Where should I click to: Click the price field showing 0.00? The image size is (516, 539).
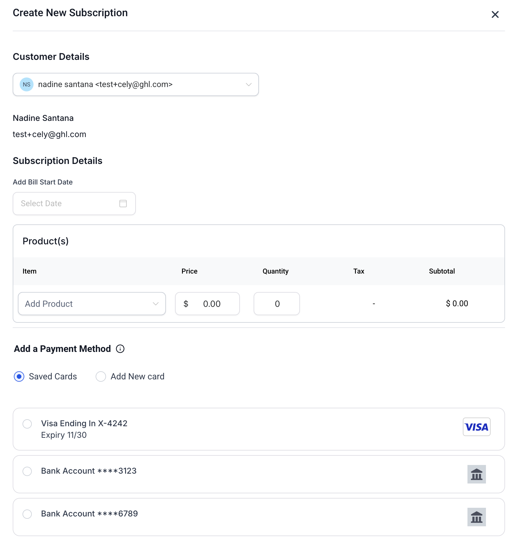click(207, 304)
